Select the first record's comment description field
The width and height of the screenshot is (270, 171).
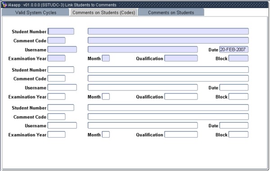coord(168,40)
